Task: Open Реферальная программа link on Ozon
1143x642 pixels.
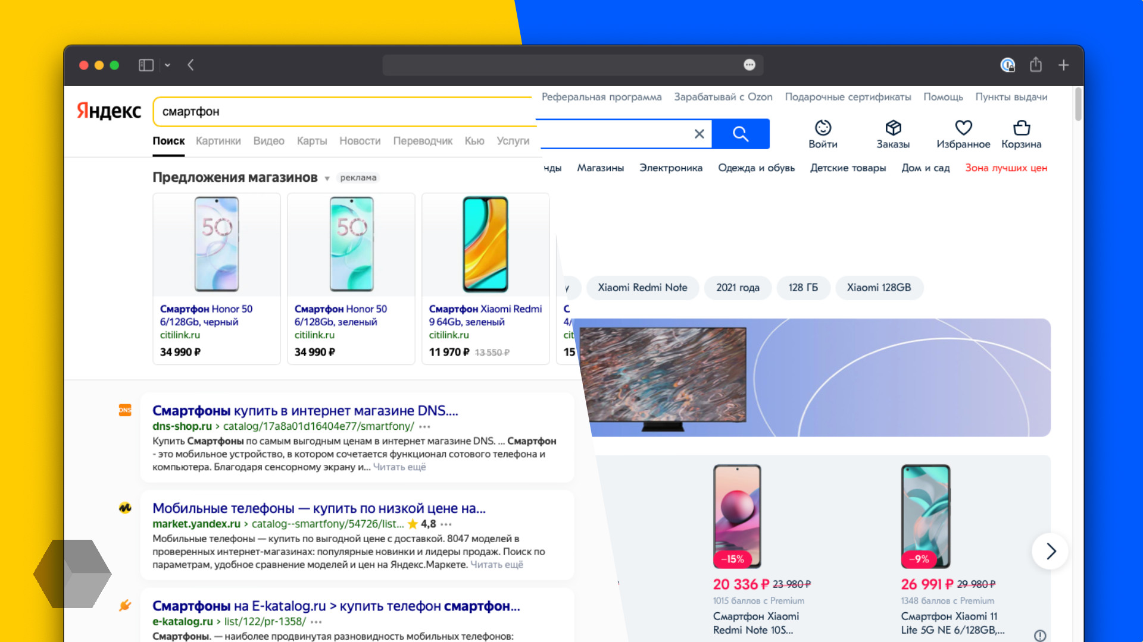Action: [x=601, y=97]
